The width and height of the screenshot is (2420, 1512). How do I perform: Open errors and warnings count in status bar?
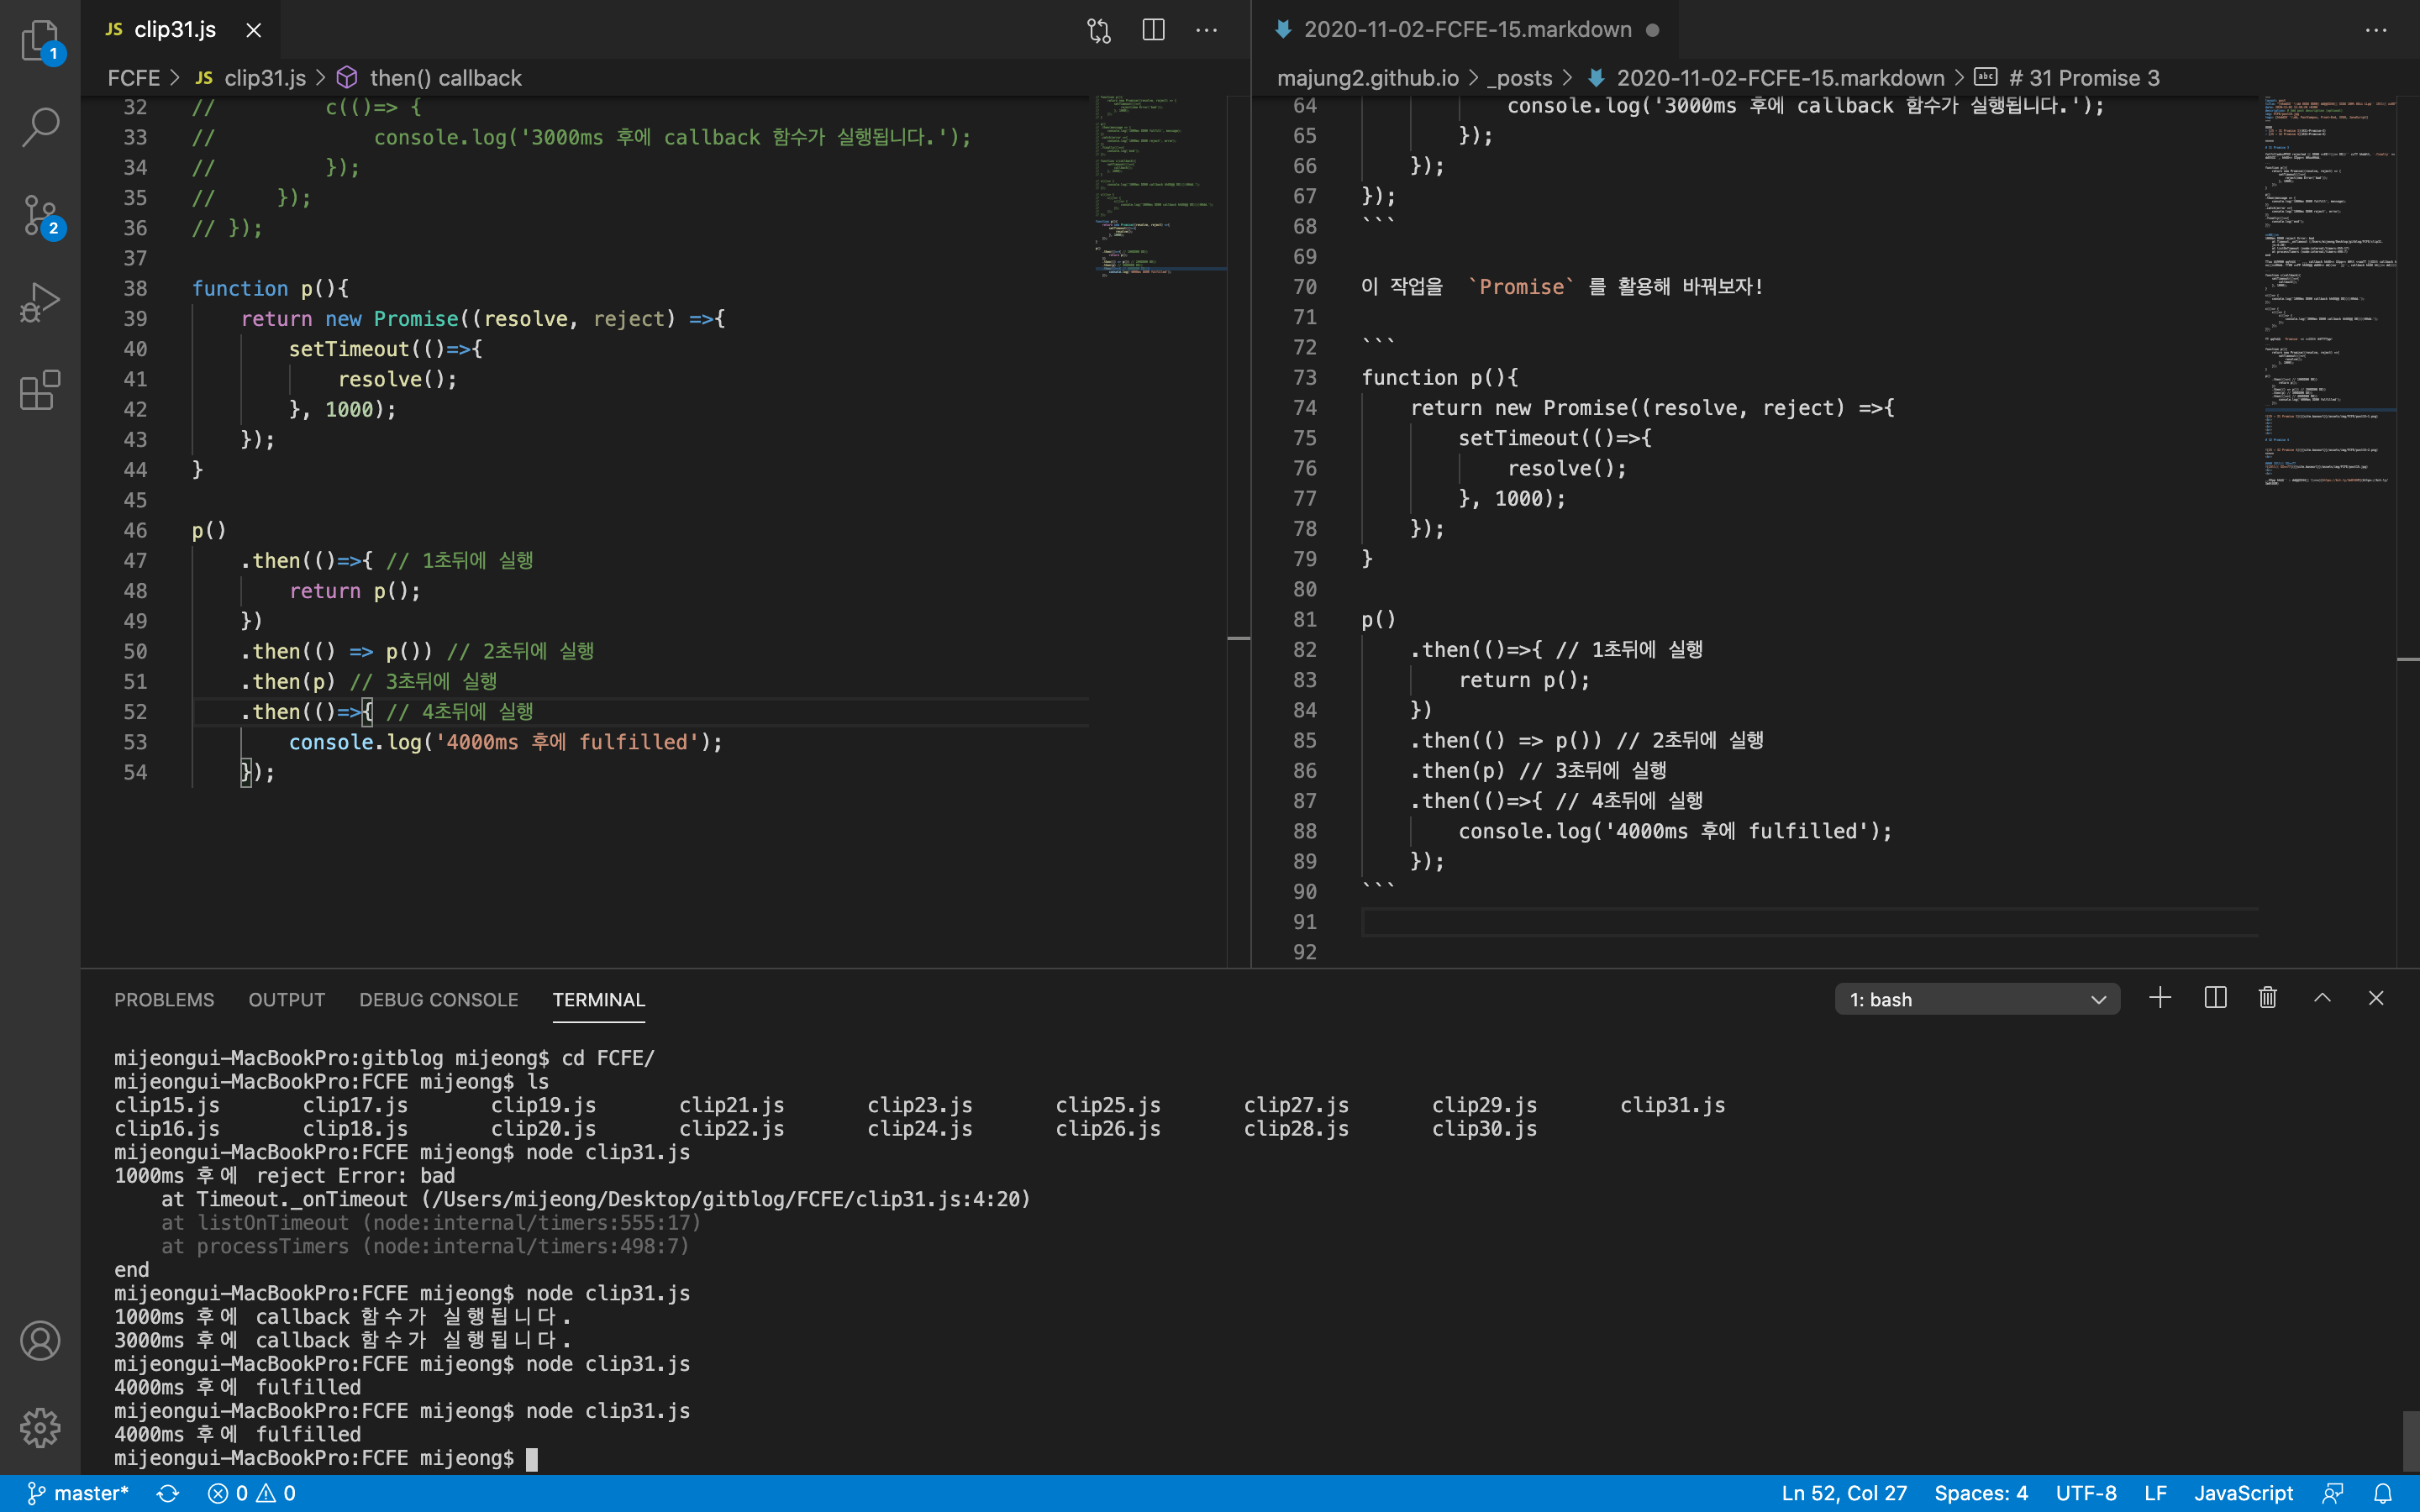click(x=251, y=1493)
